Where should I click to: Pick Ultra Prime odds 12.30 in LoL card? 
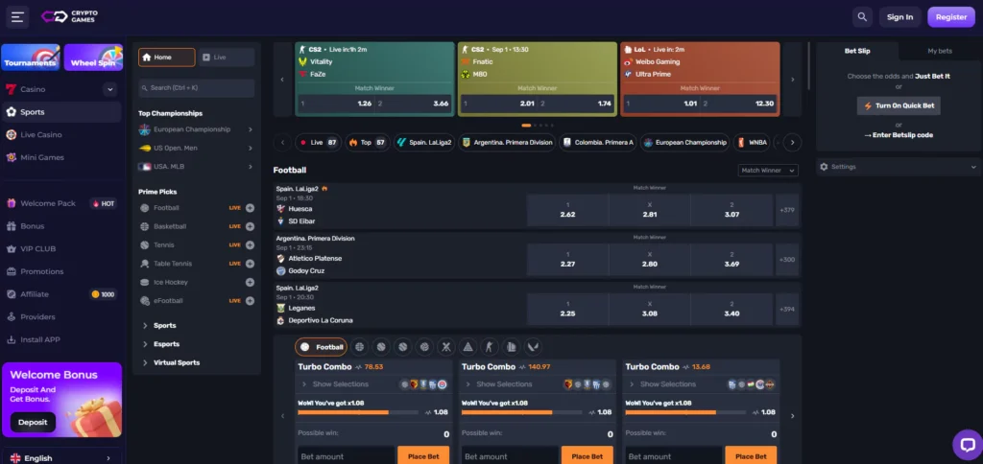[738, 104]
